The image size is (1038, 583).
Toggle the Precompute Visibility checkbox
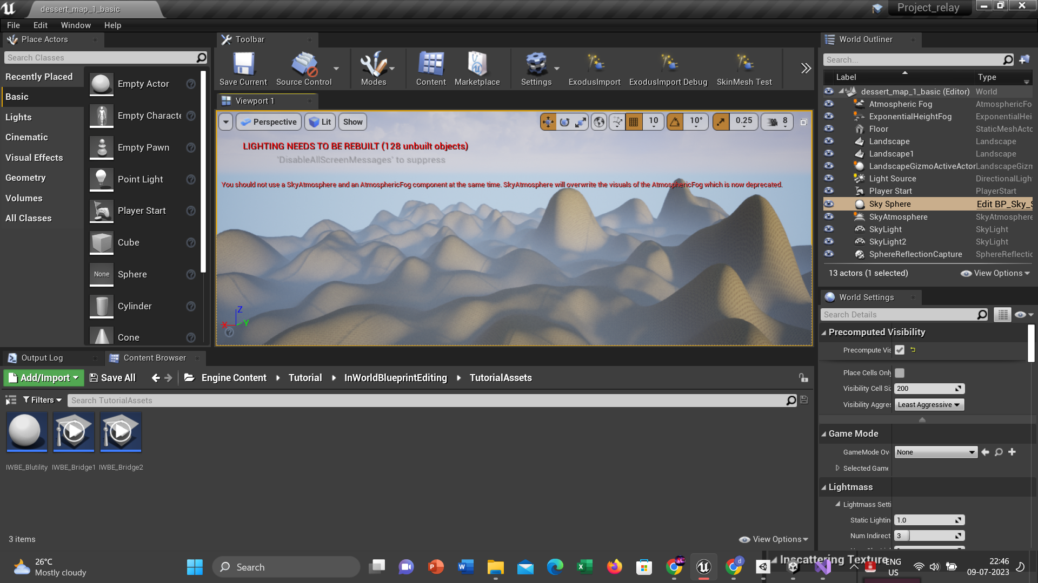[x=900, y=350]
